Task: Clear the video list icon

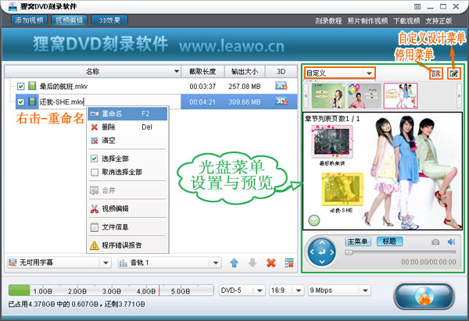Action: pos(289,263)
